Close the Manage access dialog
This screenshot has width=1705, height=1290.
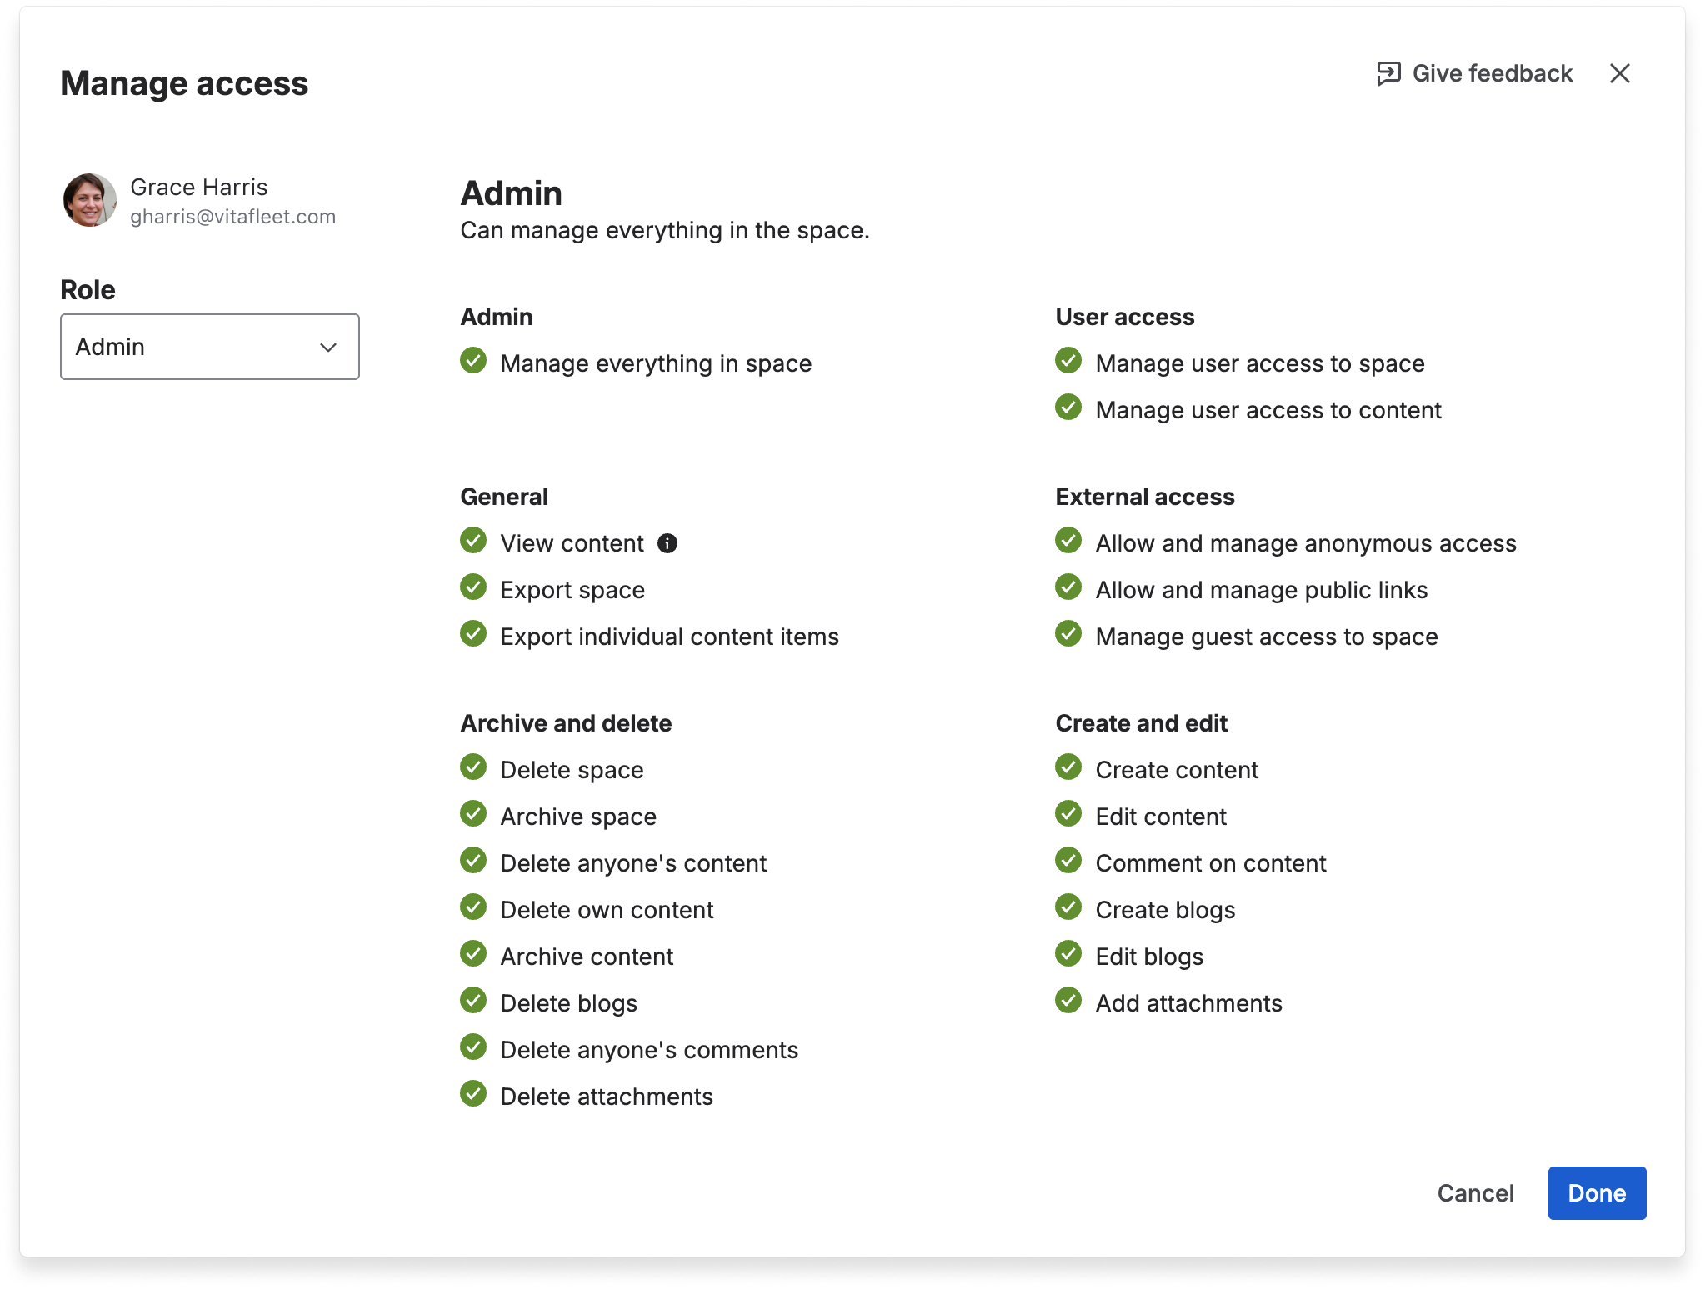click(1620, 73)
